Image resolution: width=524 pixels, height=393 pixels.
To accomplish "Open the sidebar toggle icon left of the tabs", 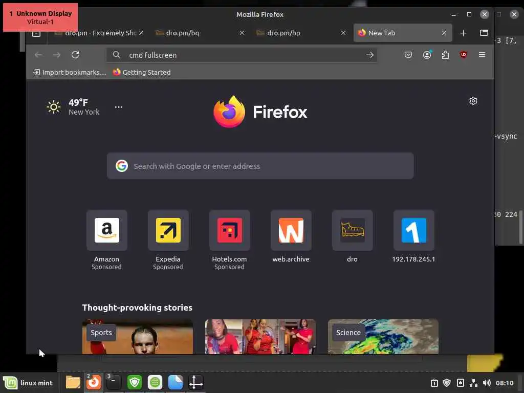I will click(36, 33).
